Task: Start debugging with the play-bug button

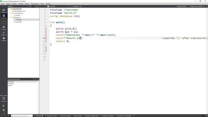Action: [x=4, y=110]
